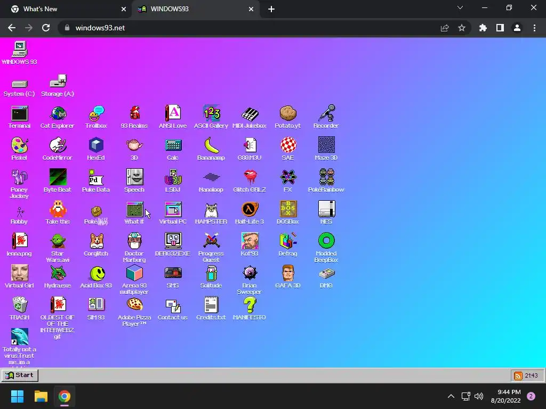Launch the Defrag icon
This screenshot has width=546, height=409.
tap(288, 241)
